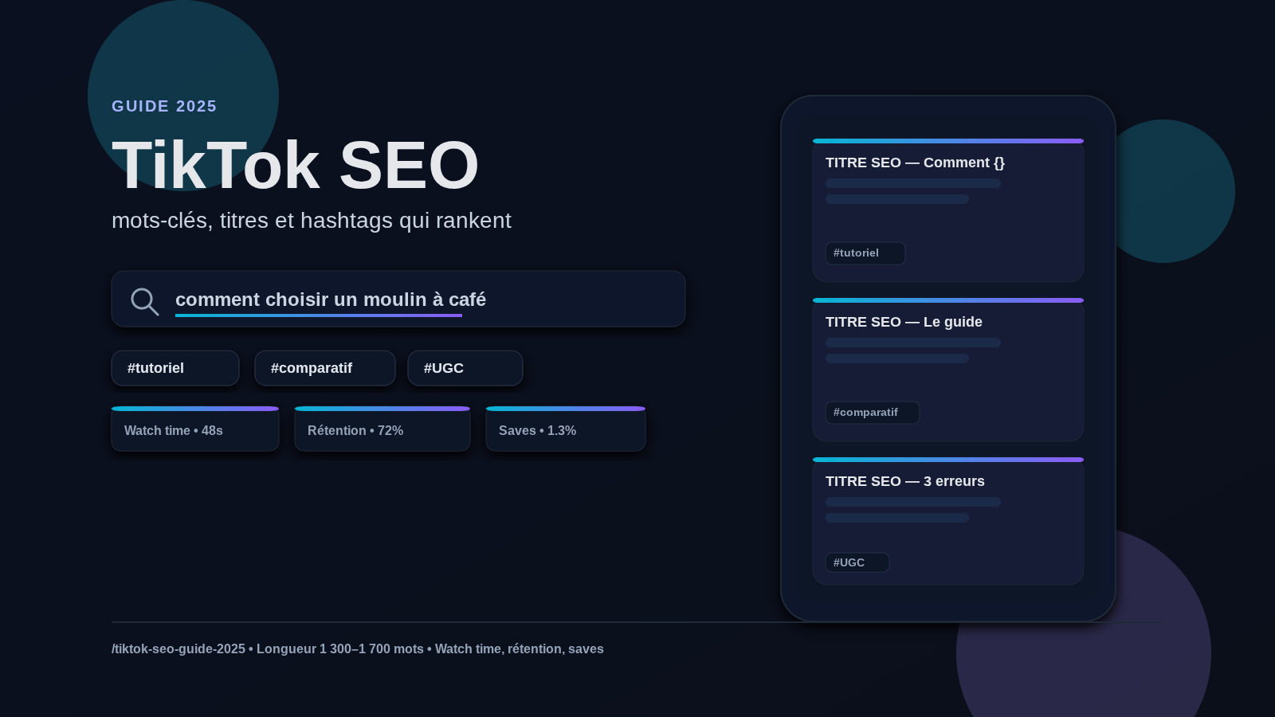Click #UGC tag in the 3 erreurs card
Screen dimensions: 1275x717
point(857,562)
